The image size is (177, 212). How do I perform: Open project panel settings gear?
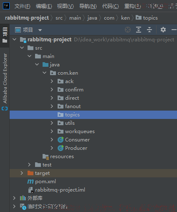pyautogui.click(x=163, y=30)
